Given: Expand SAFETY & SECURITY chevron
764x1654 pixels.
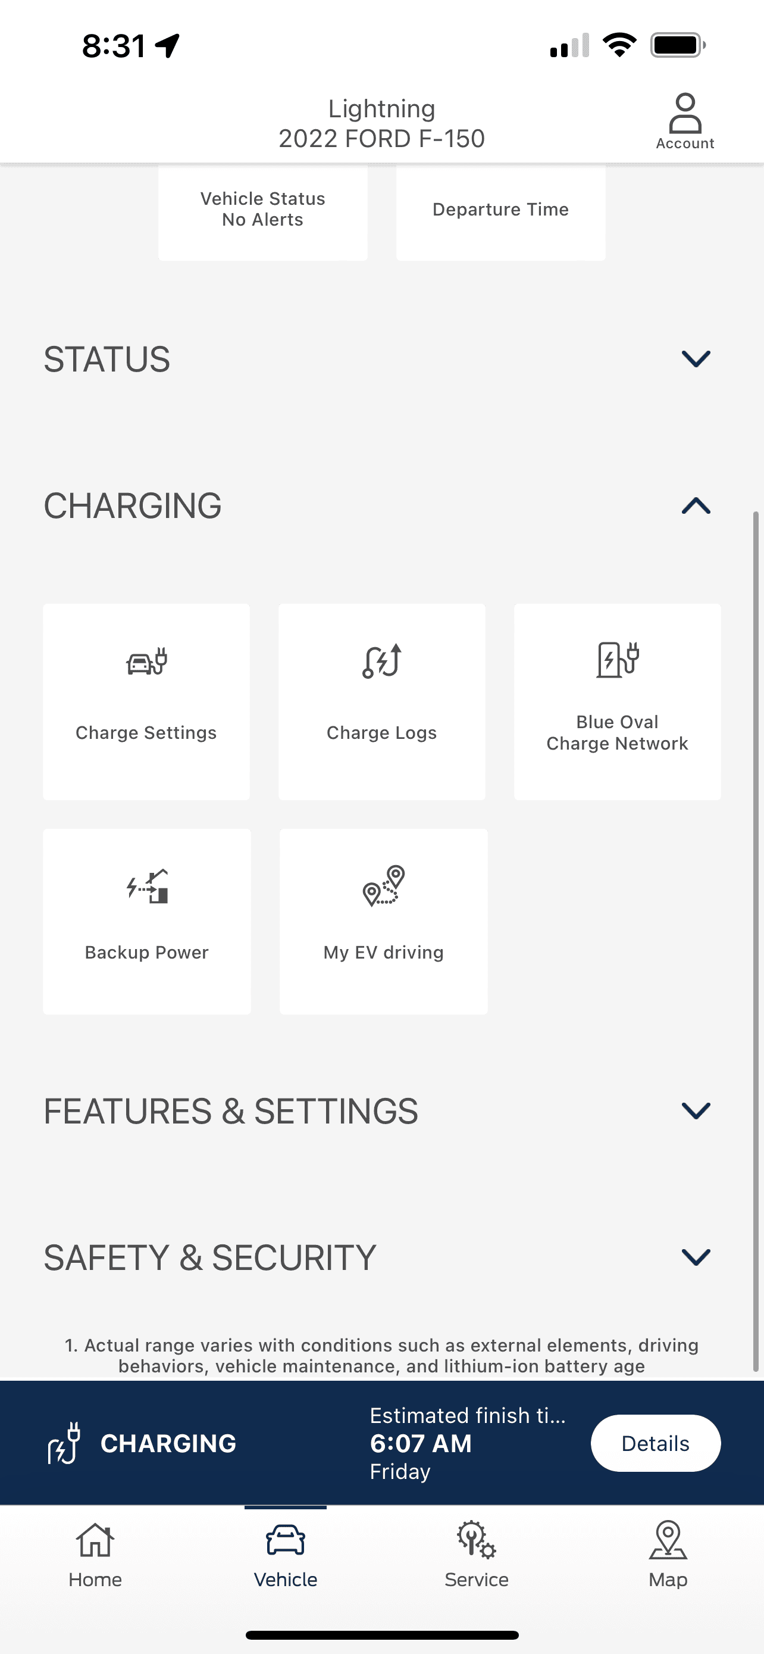Looking at the screenshot, I should (696, 1256).
